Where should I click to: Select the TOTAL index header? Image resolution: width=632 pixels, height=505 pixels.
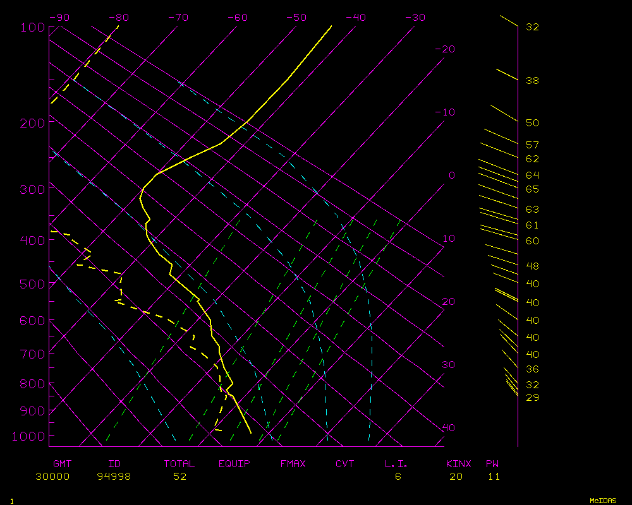point(179,464)
